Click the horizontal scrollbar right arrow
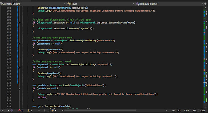208x113 pixels. point(166,111)
